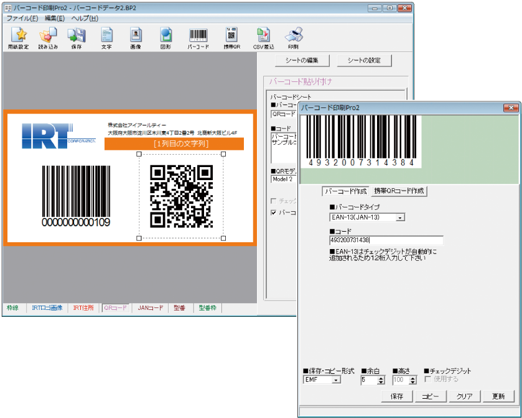The height and width of the screenshot is (418, 522).
Task: Select the 文字 text tool icon
Action: 106,36
